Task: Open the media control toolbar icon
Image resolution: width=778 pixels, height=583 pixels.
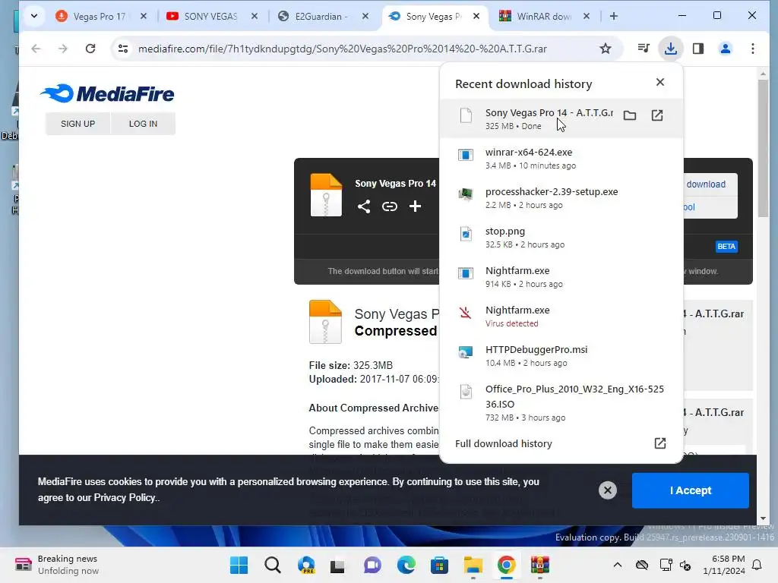Action: point(644,49)
